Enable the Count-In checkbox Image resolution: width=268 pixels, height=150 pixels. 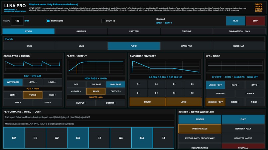tap(103, 21)
